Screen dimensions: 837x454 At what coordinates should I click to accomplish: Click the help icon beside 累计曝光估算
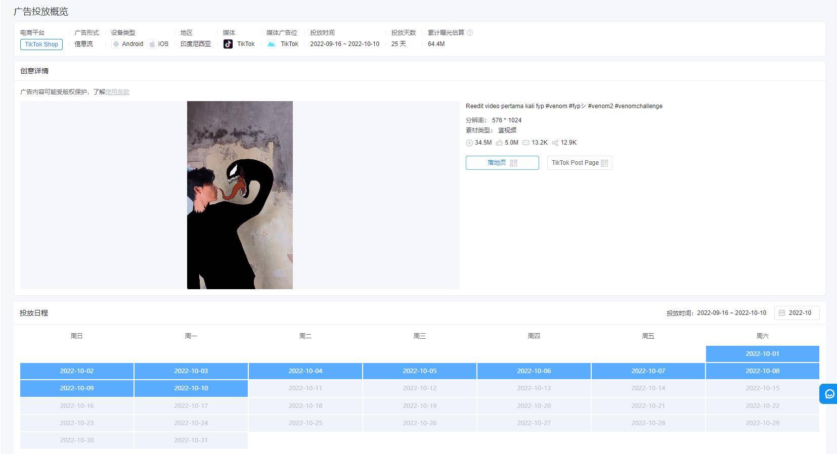pos(470,33)
